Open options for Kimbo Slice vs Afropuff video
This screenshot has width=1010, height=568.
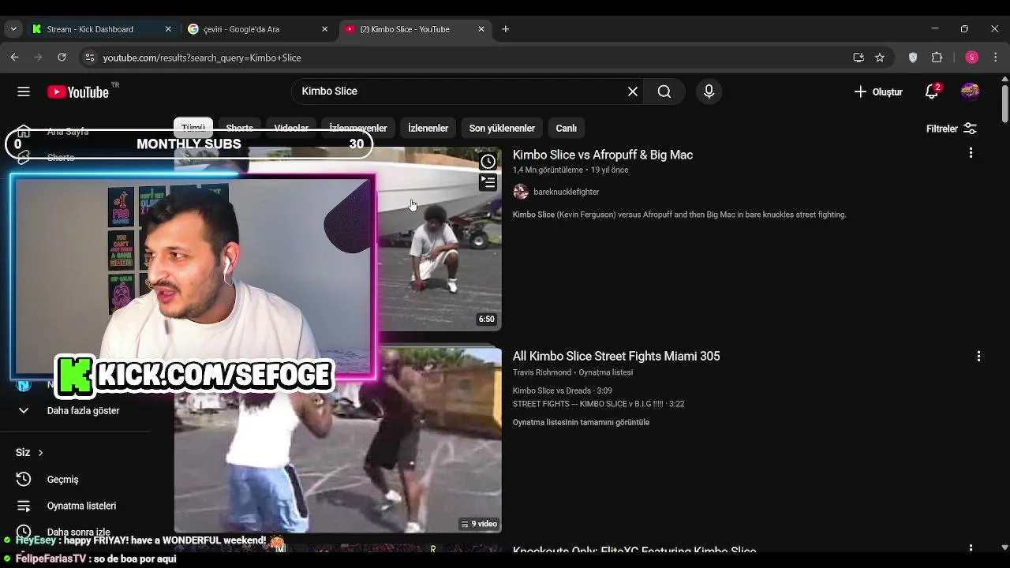(971, 153)
